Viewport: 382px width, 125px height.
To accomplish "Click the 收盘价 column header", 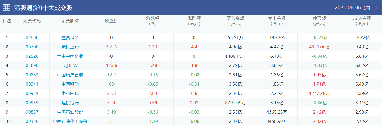I will [111, 21].
